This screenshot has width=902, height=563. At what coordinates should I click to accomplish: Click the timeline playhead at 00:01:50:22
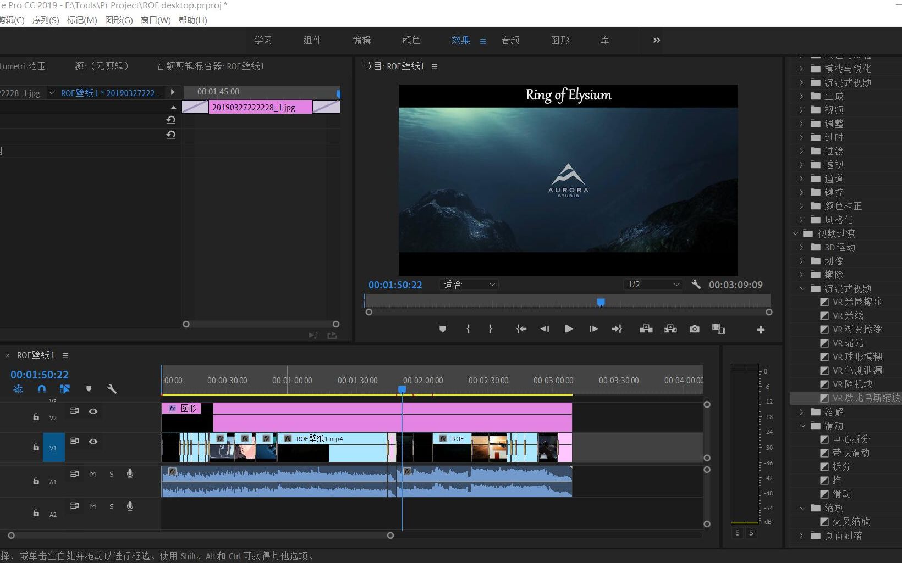(402, 389)
